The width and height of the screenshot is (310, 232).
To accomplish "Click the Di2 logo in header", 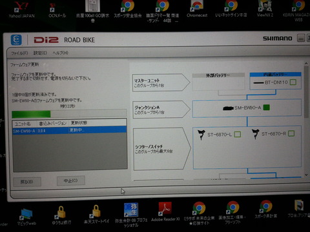I will click(46, 40).
